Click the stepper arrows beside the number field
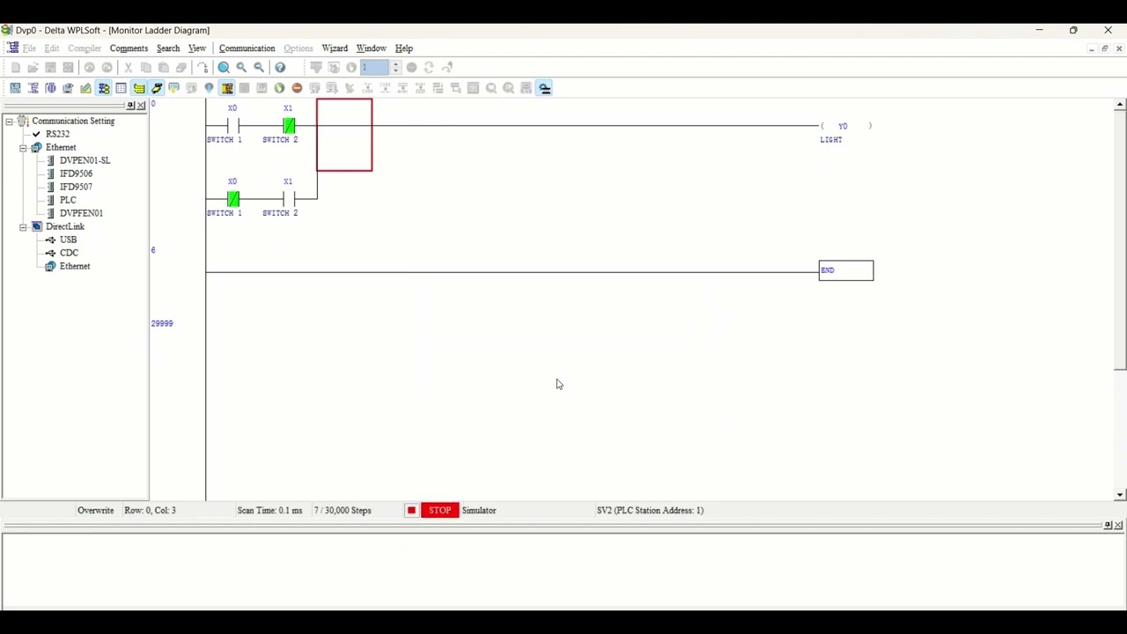This screenshot has height=634, width=1127. click(395, 68)
